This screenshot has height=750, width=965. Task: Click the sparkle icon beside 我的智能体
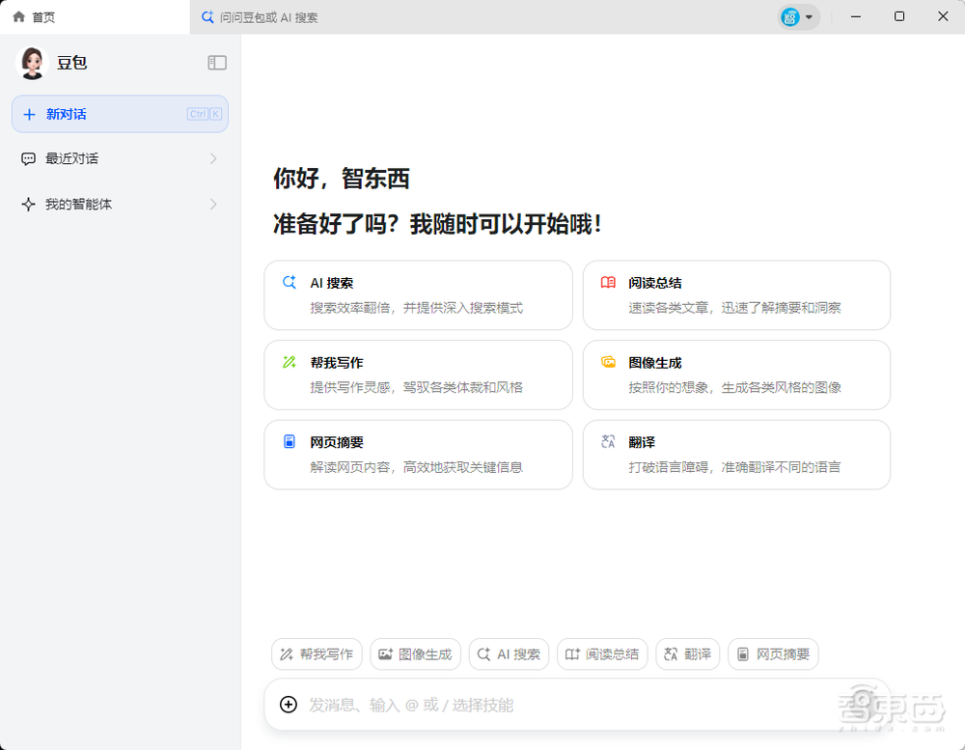point(28,204)
